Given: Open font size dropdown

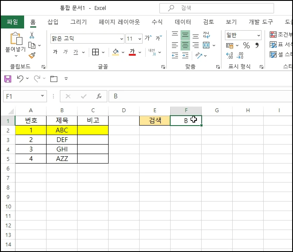Looking at the screenshot, I should click(140, 39).
